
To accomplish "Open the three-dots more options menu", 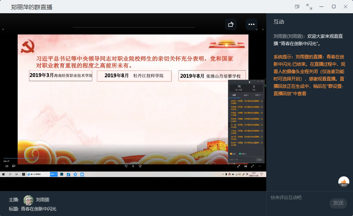I will (x=252, y=24).
